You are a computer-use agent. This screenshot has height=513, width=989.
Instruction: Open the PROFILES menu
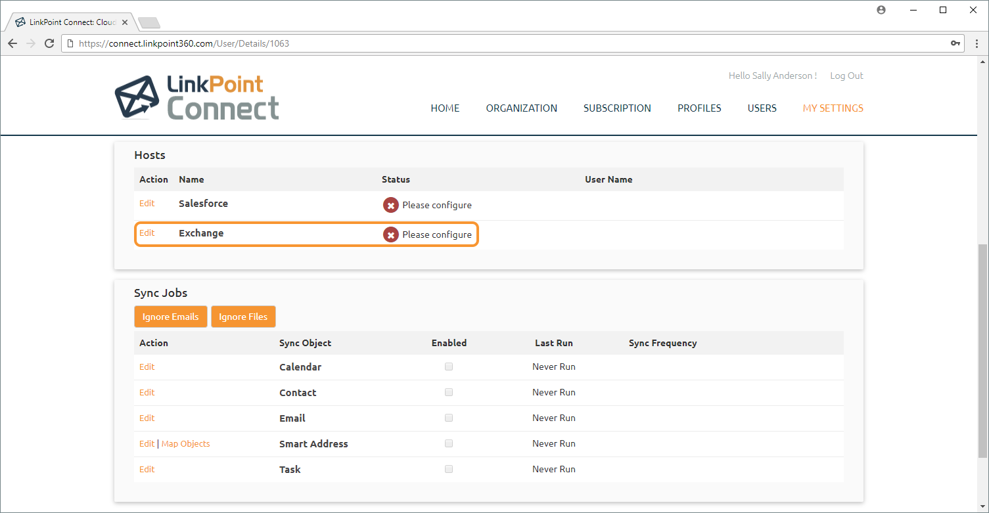(x=699, y=108)
